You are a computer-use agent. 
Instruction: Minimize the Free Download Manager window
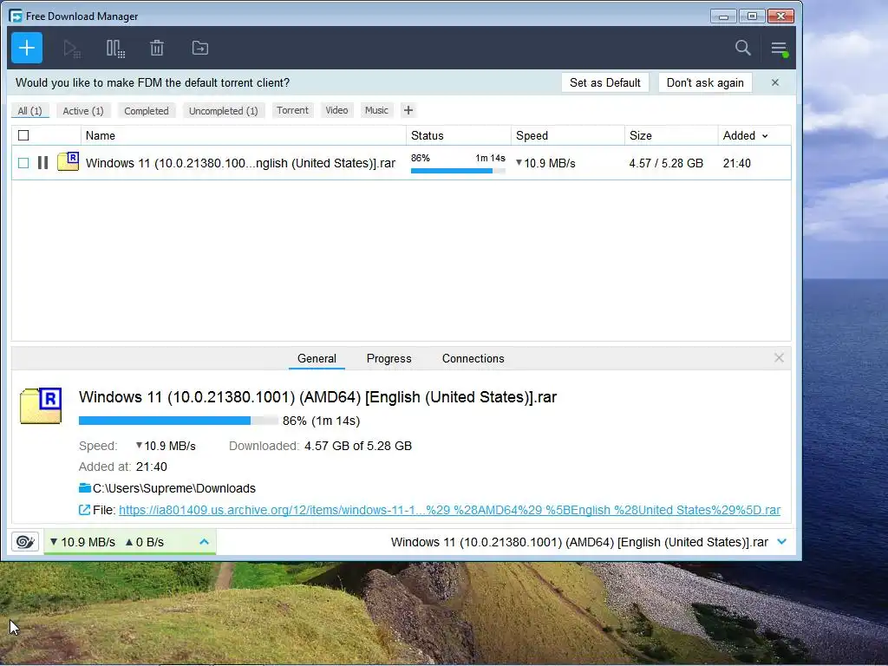pyautogui.click(x=723, y=16)
